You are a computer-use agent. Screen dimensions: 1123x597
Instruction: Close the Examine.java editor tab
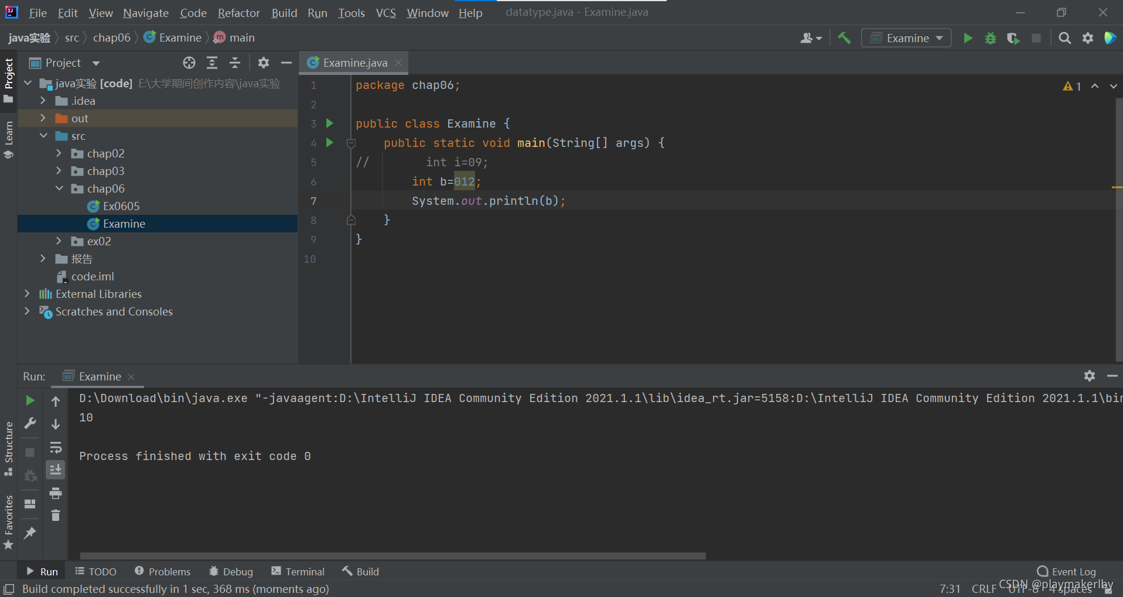(398, 63)
